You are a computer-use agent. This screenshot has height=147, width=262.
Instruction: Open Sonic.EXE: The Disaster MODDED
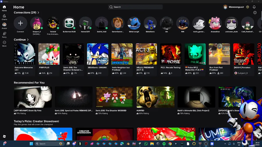[115, 100]
